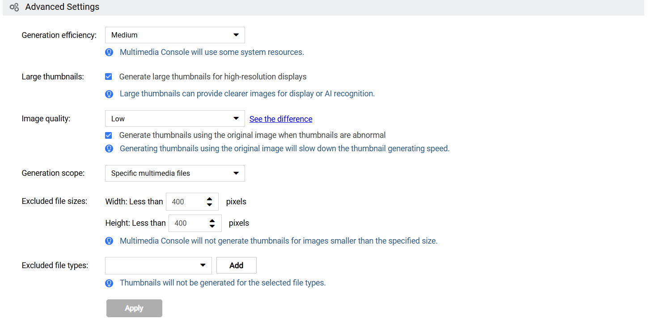651x323 pixels.
Task: Expand the Image quality dropdown
Action: pyautogui.click(x=175, y=119)
